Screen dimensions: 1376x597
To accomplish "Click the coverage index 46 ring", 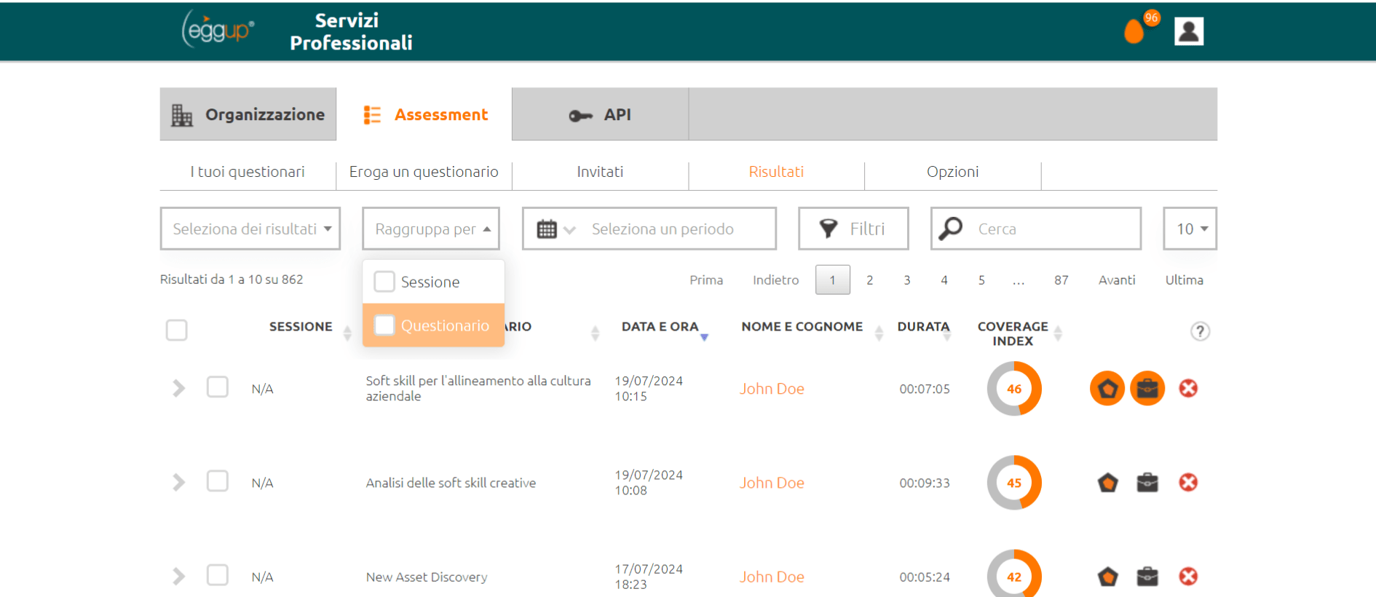I will coord(1014,389).
